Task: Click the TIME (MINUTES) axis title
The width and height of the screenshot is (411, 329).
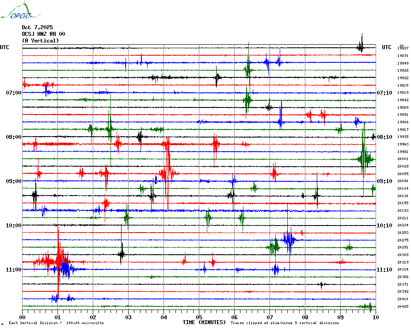Action: tap(204, 322)
